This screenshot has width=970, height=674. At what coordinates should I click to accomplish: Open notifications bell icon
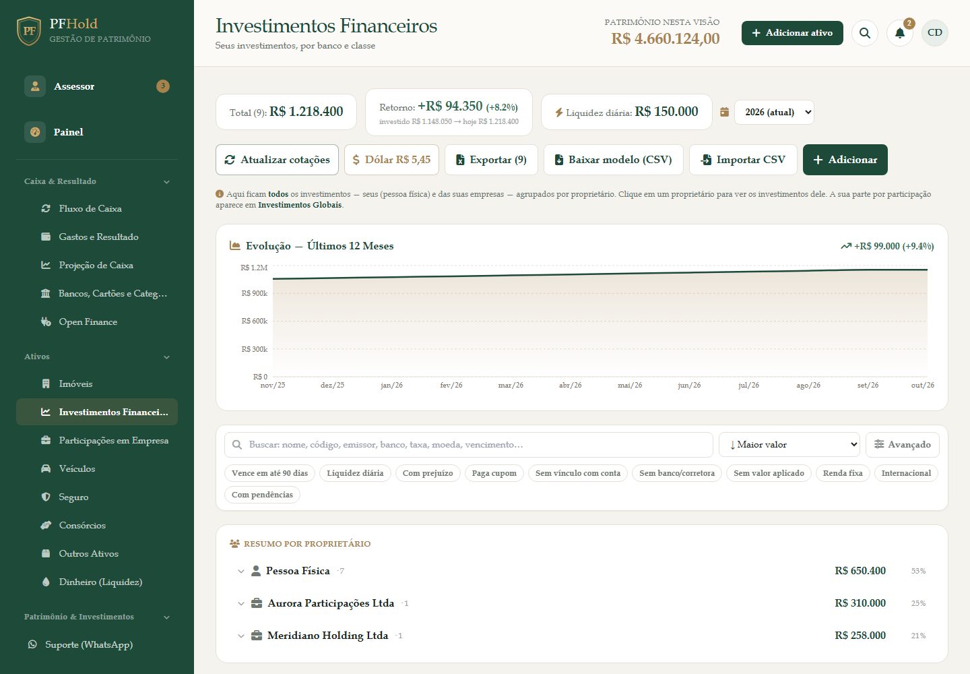pos(900,33)
